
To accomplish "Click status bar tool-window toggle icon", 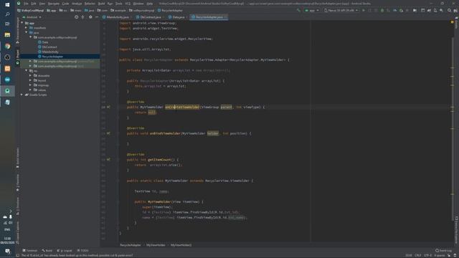I will pyautogui.click(x=17, y=255).
